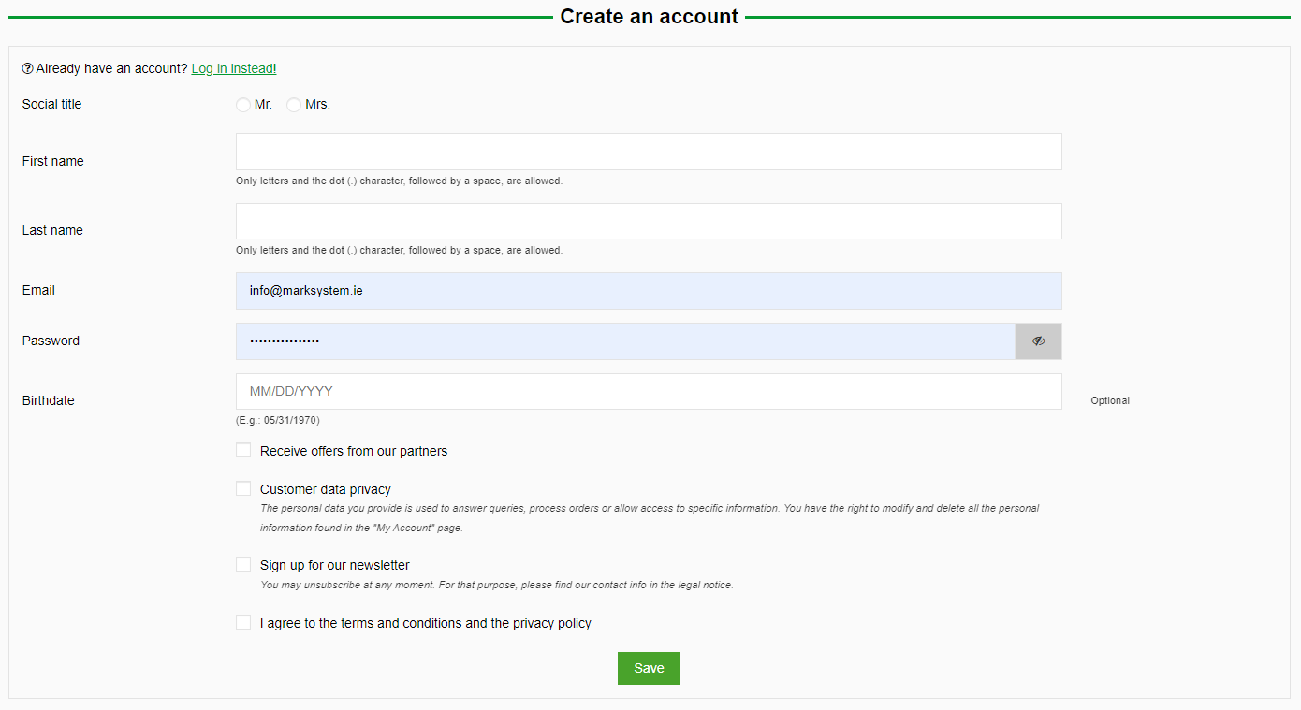Click the 'Password' label

(x=51, y=341)
